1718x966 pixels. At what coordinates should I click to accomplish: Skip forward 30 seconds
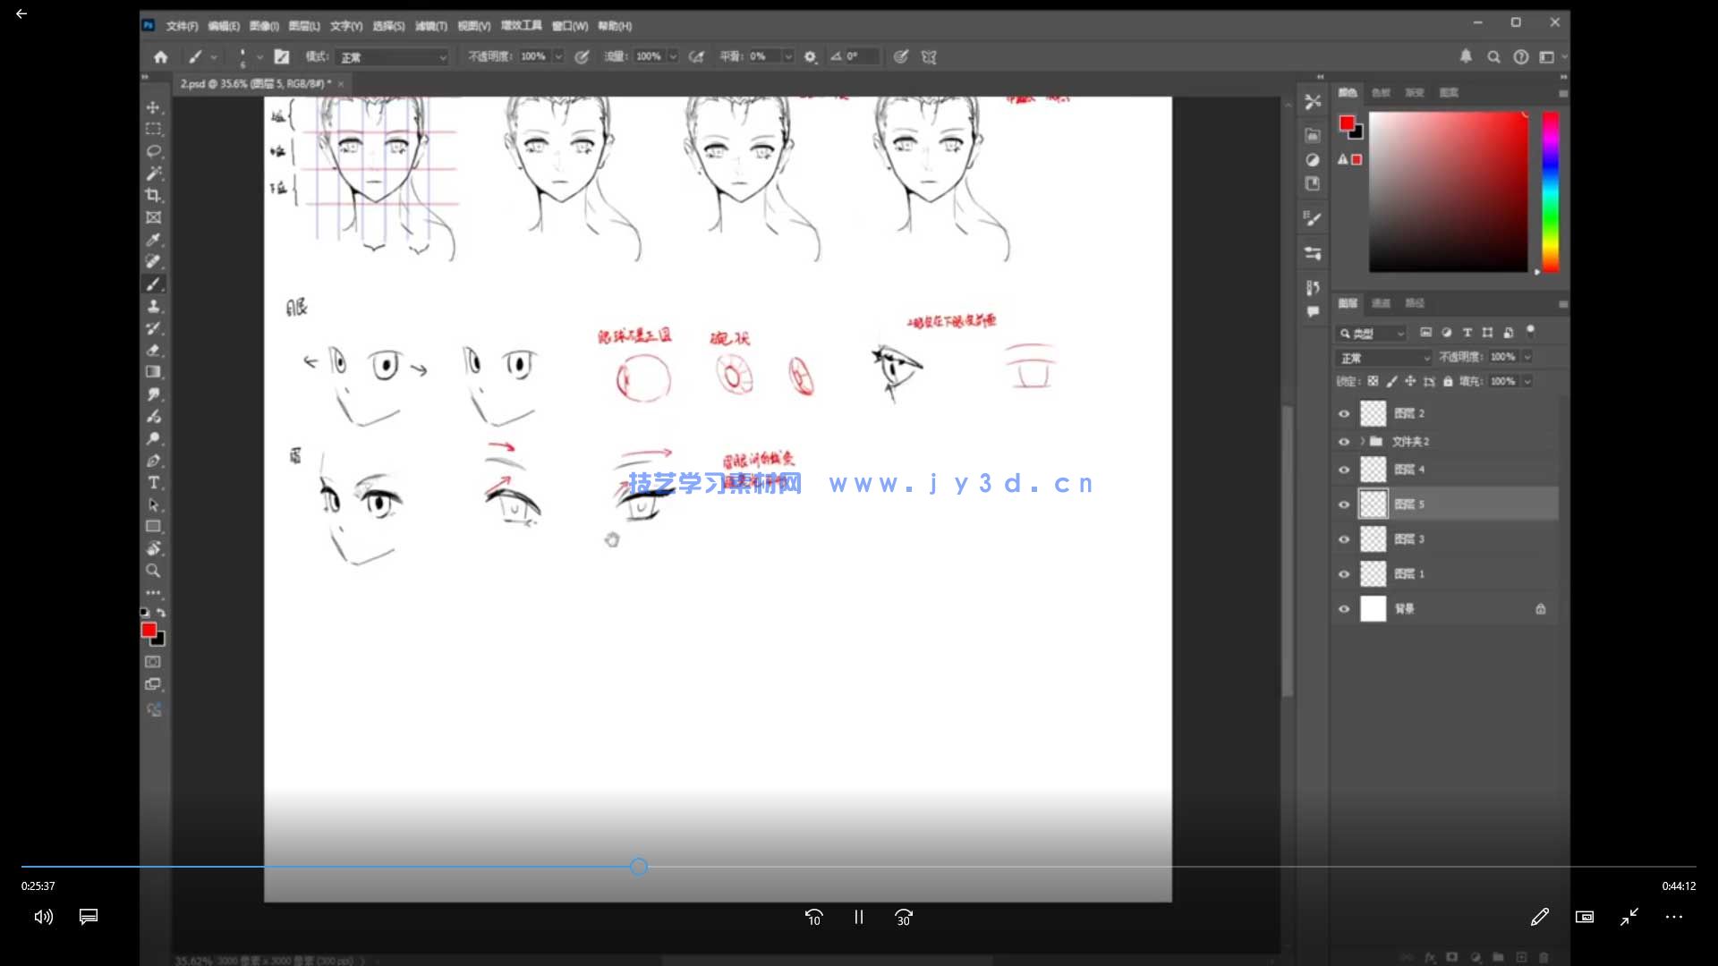click(x=904, y=917)
